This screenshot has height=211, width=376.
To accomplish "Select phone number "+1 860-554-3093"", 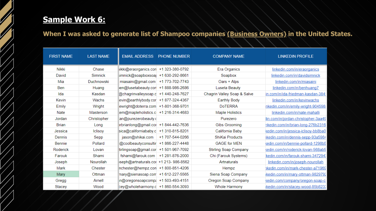I will (174, 187).
